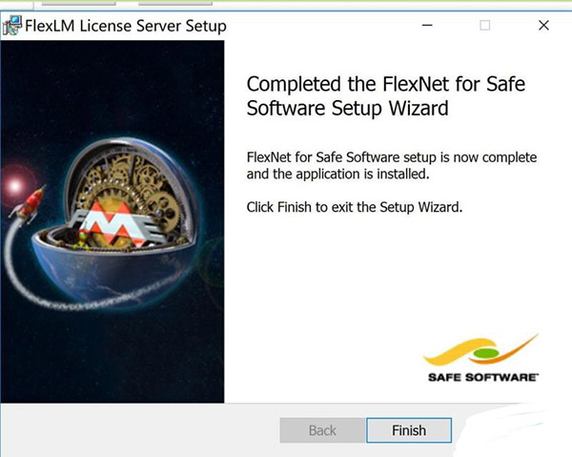Click the 'SAFE SOFTWARE' wordmark text
The width and height of the screenshot is (572, 457).
point(483,377)
